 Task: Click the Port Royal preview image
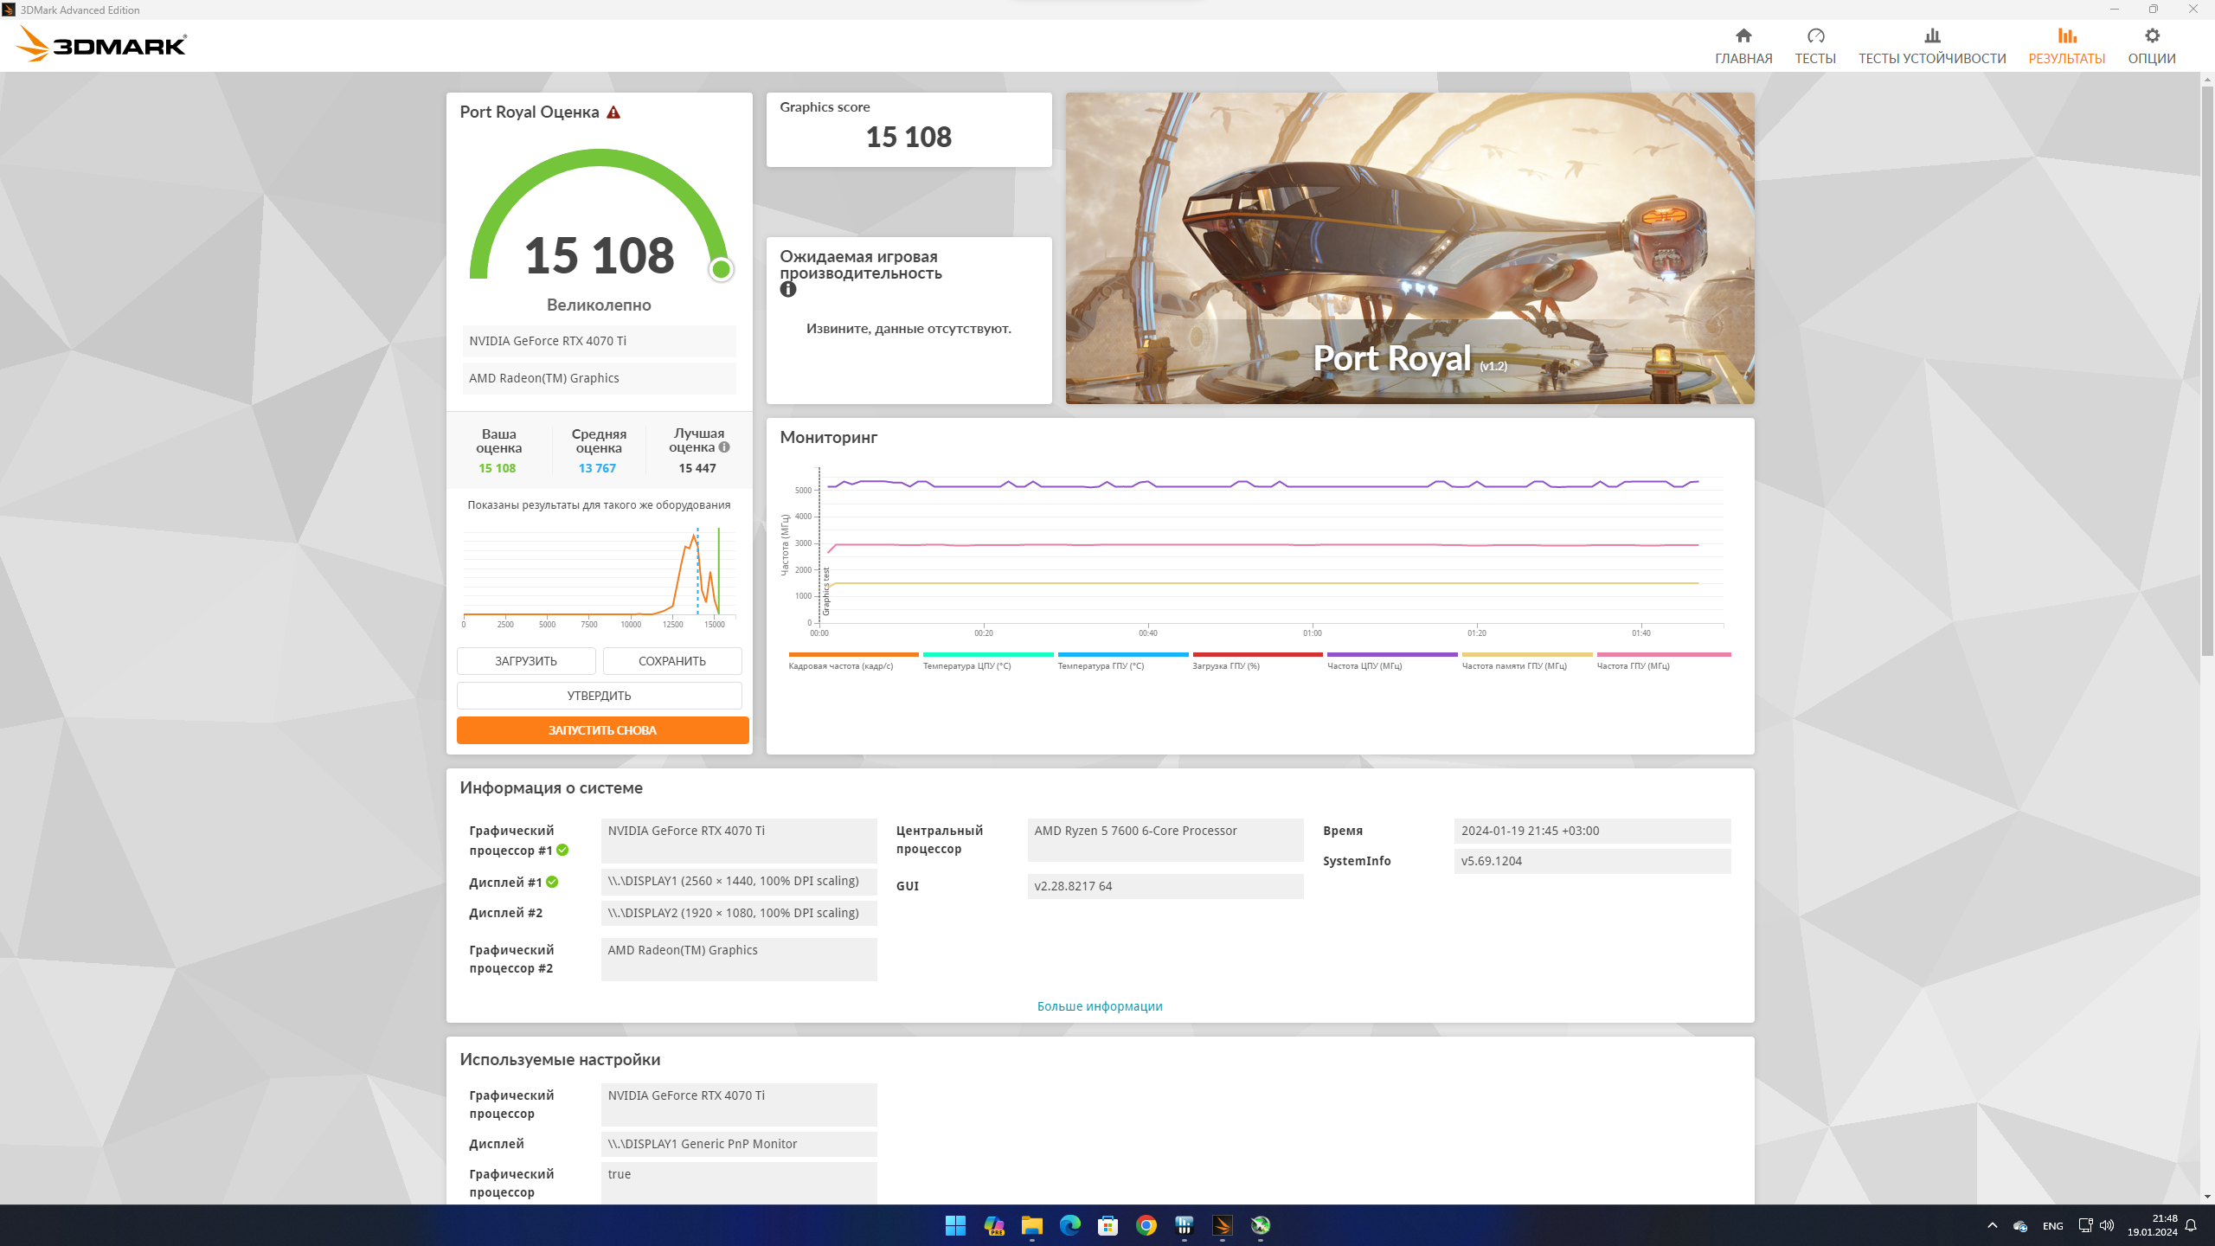tap(1409, 248)
